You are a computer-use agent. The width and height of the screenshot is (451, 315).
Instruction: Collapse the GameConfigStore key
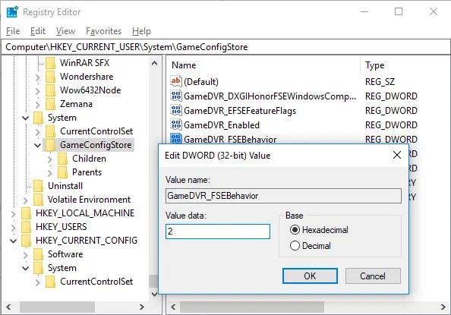pos(37,145)
